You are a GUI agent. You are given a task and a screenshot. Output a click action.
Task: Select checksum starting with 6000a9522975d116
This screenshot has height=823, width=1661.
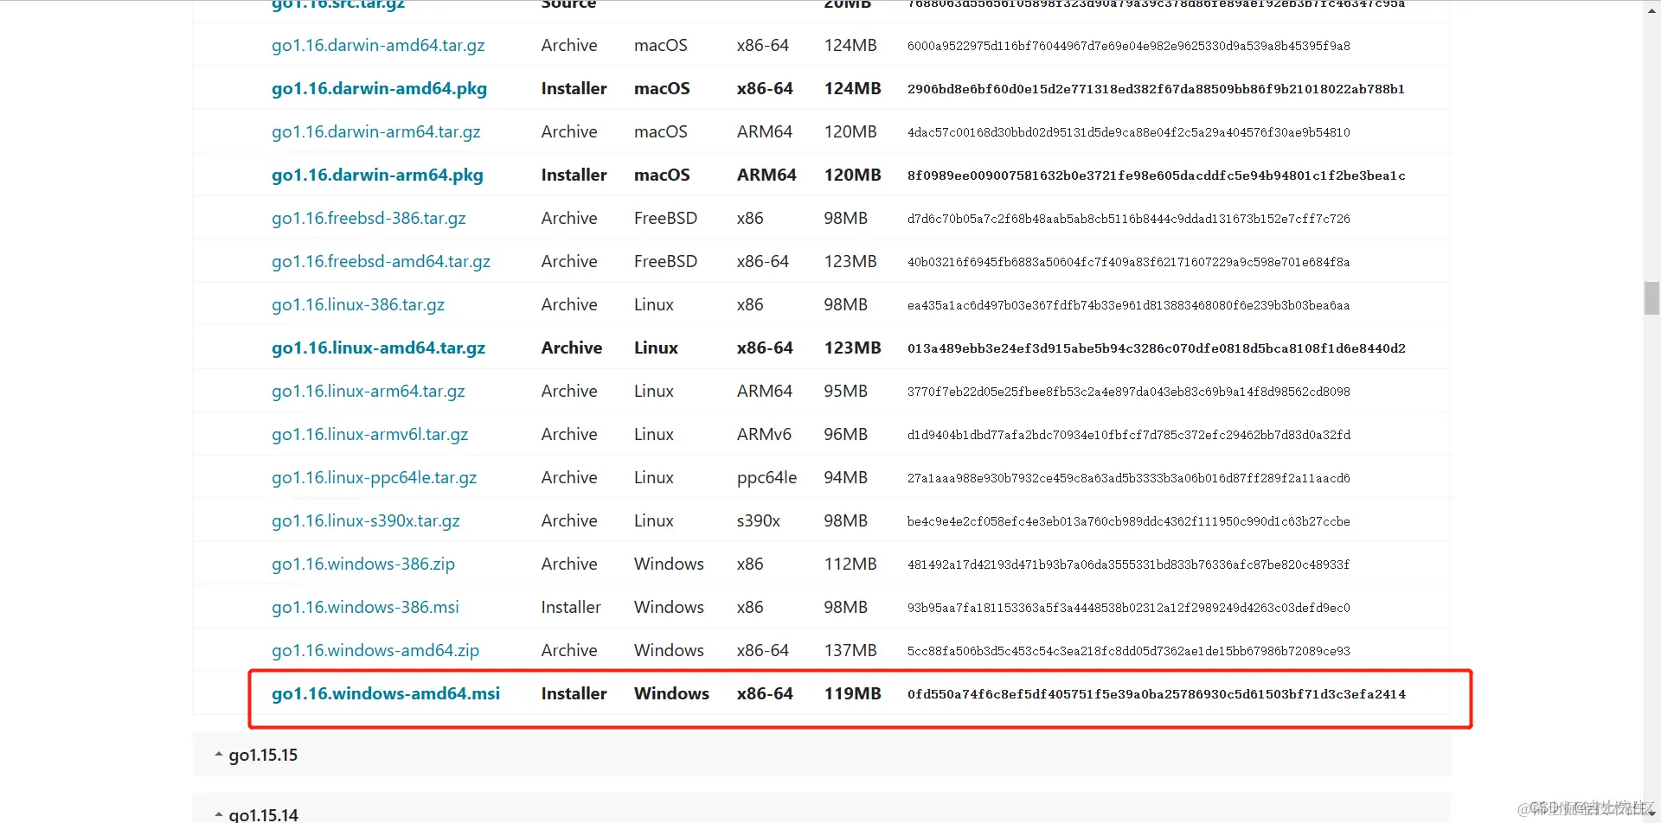click(1129, 46)
